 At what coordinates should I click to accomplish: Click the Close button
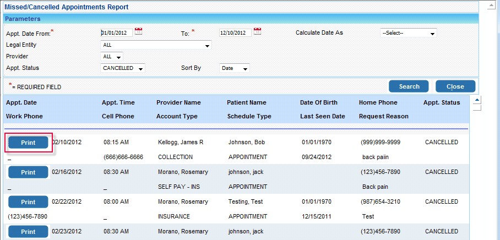point(455,86)
